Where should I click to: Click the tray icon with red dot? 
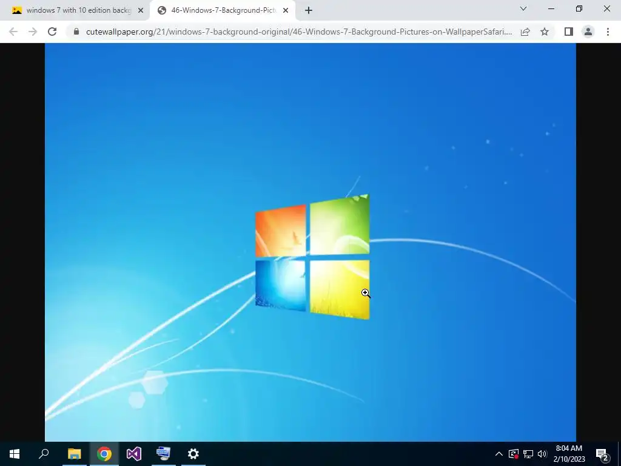514,454
